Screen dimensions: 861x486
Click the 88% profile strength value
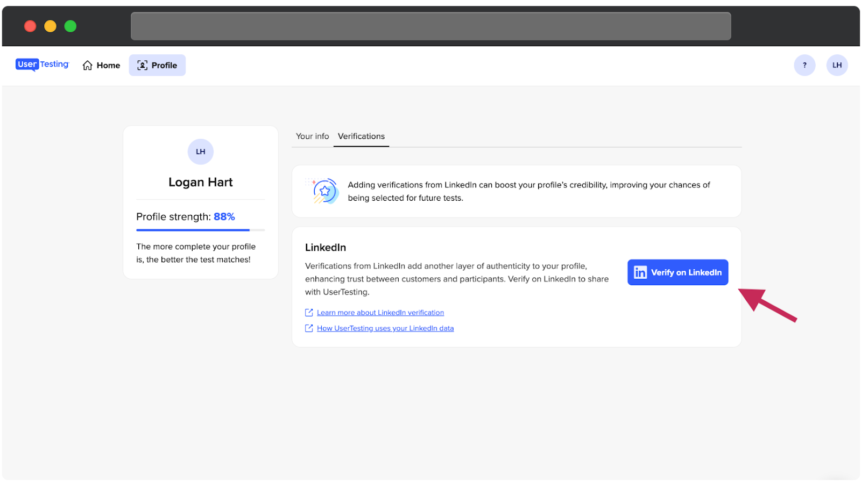(224, 216)
